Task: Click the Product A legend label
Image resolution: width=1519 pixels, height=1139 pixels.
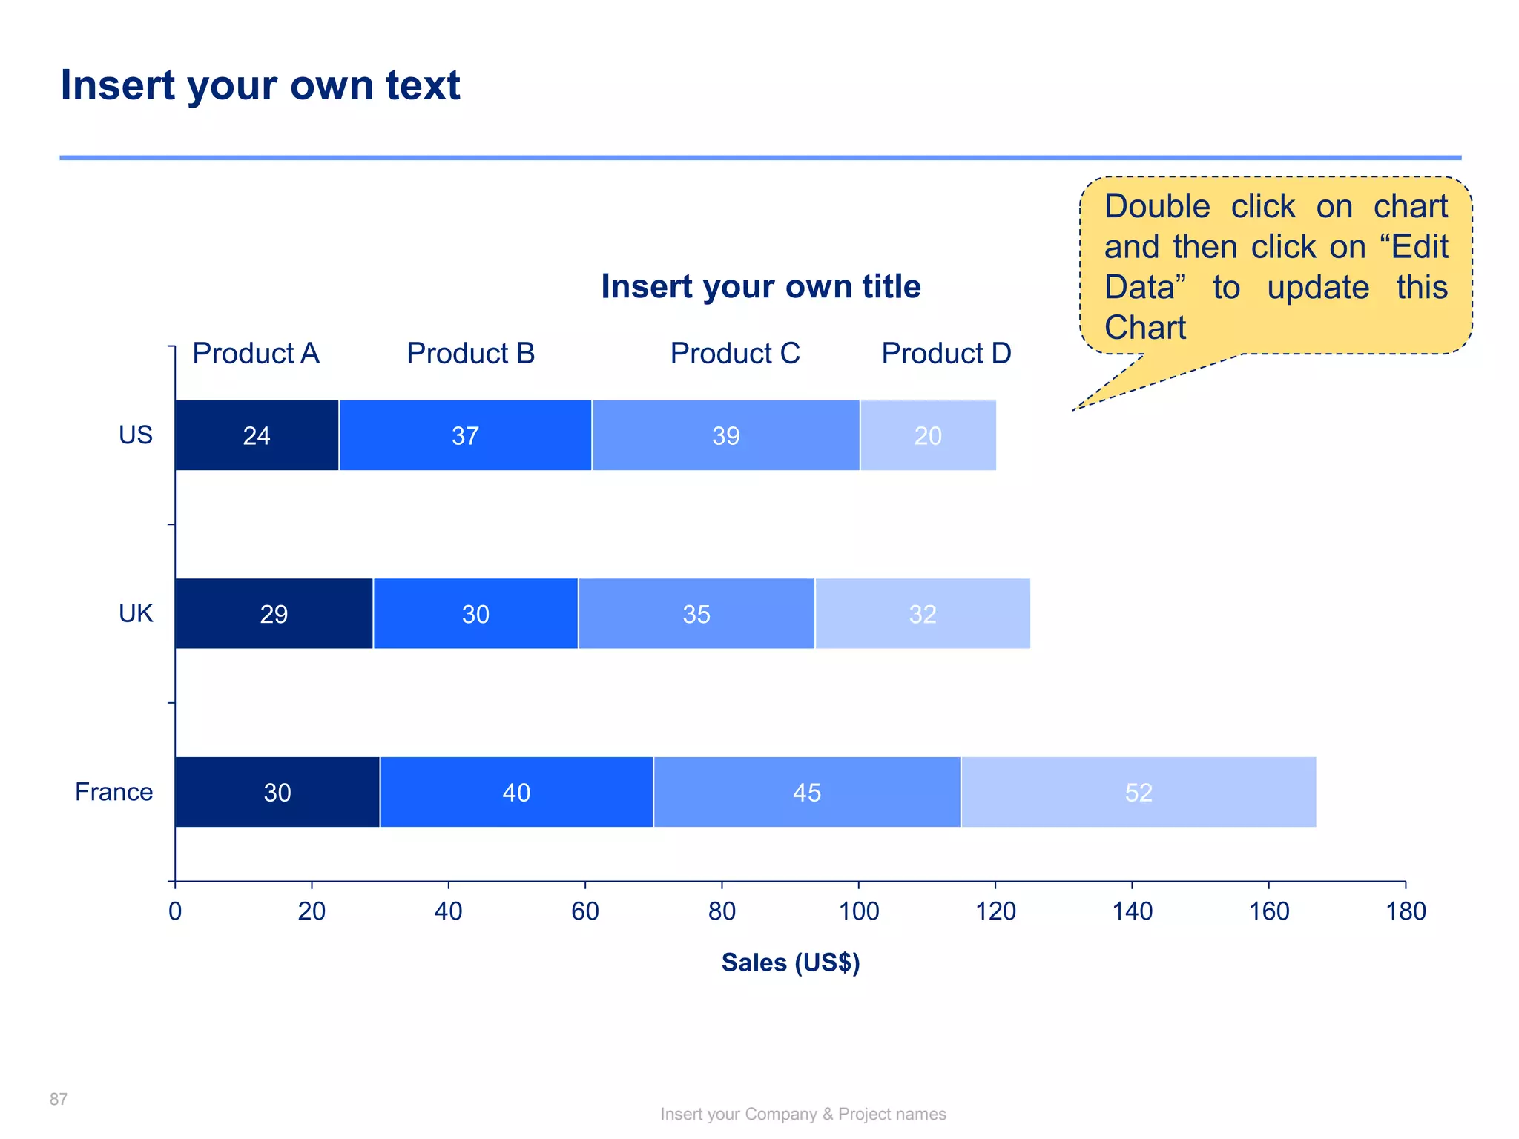Action: click(x=256, y=354)
